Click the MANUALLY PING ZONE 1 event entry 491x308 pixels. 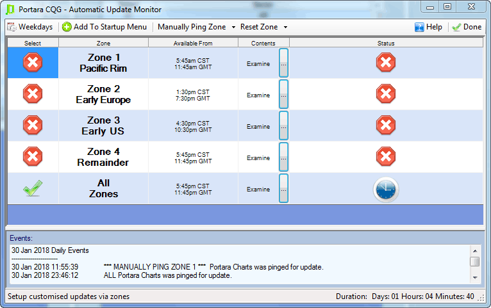[167, 267]
